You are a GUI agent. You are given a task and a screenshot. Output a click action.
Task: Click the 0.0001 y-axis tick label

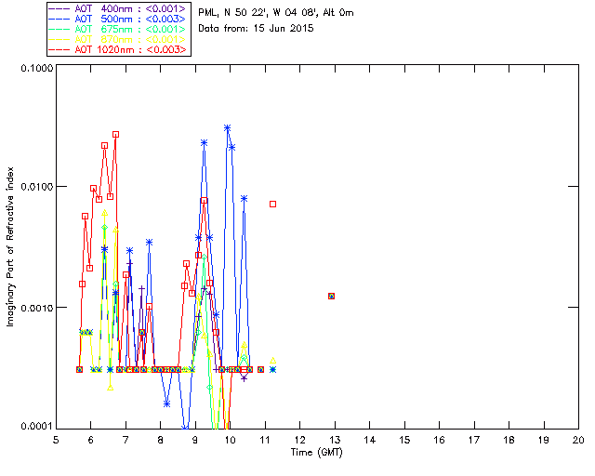(x=36, y=427)
